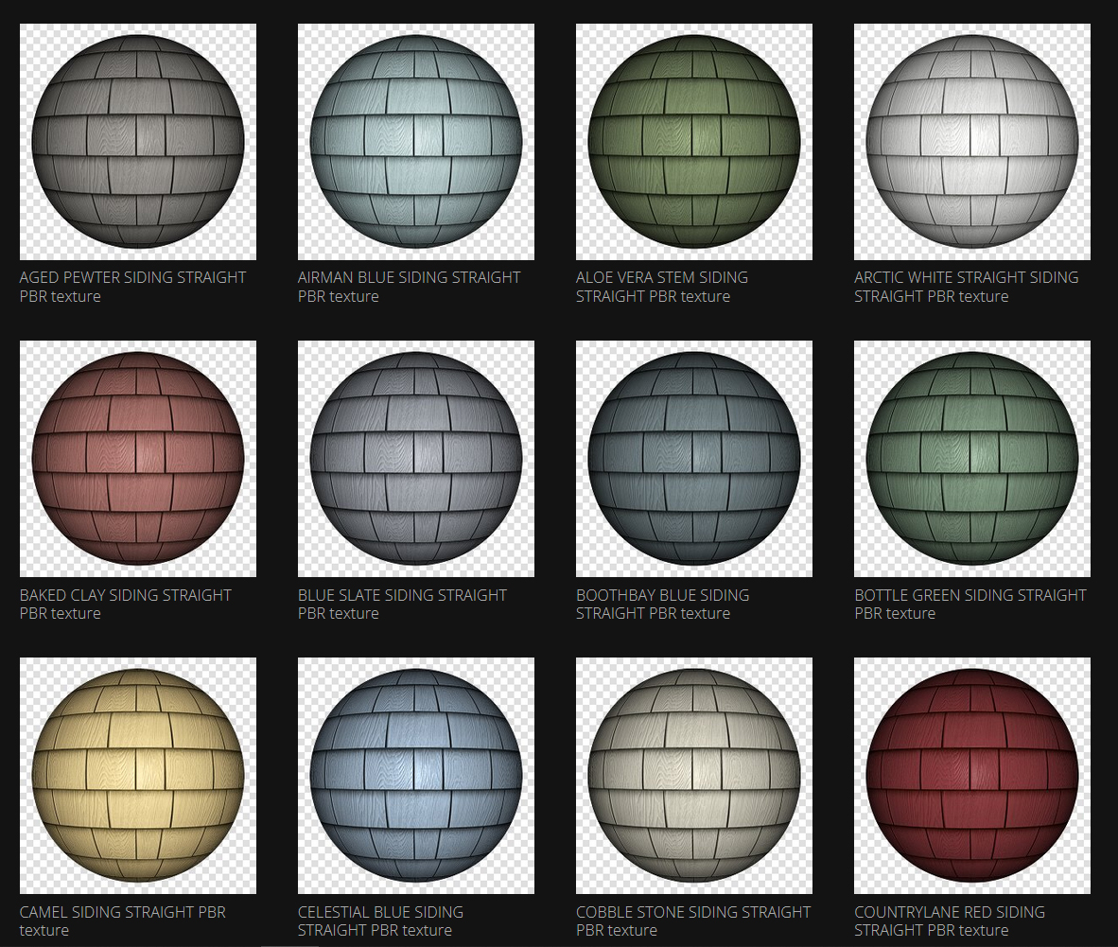
Task: Select the Baked Clay Siding texture preview
Action: pos(137,459)
